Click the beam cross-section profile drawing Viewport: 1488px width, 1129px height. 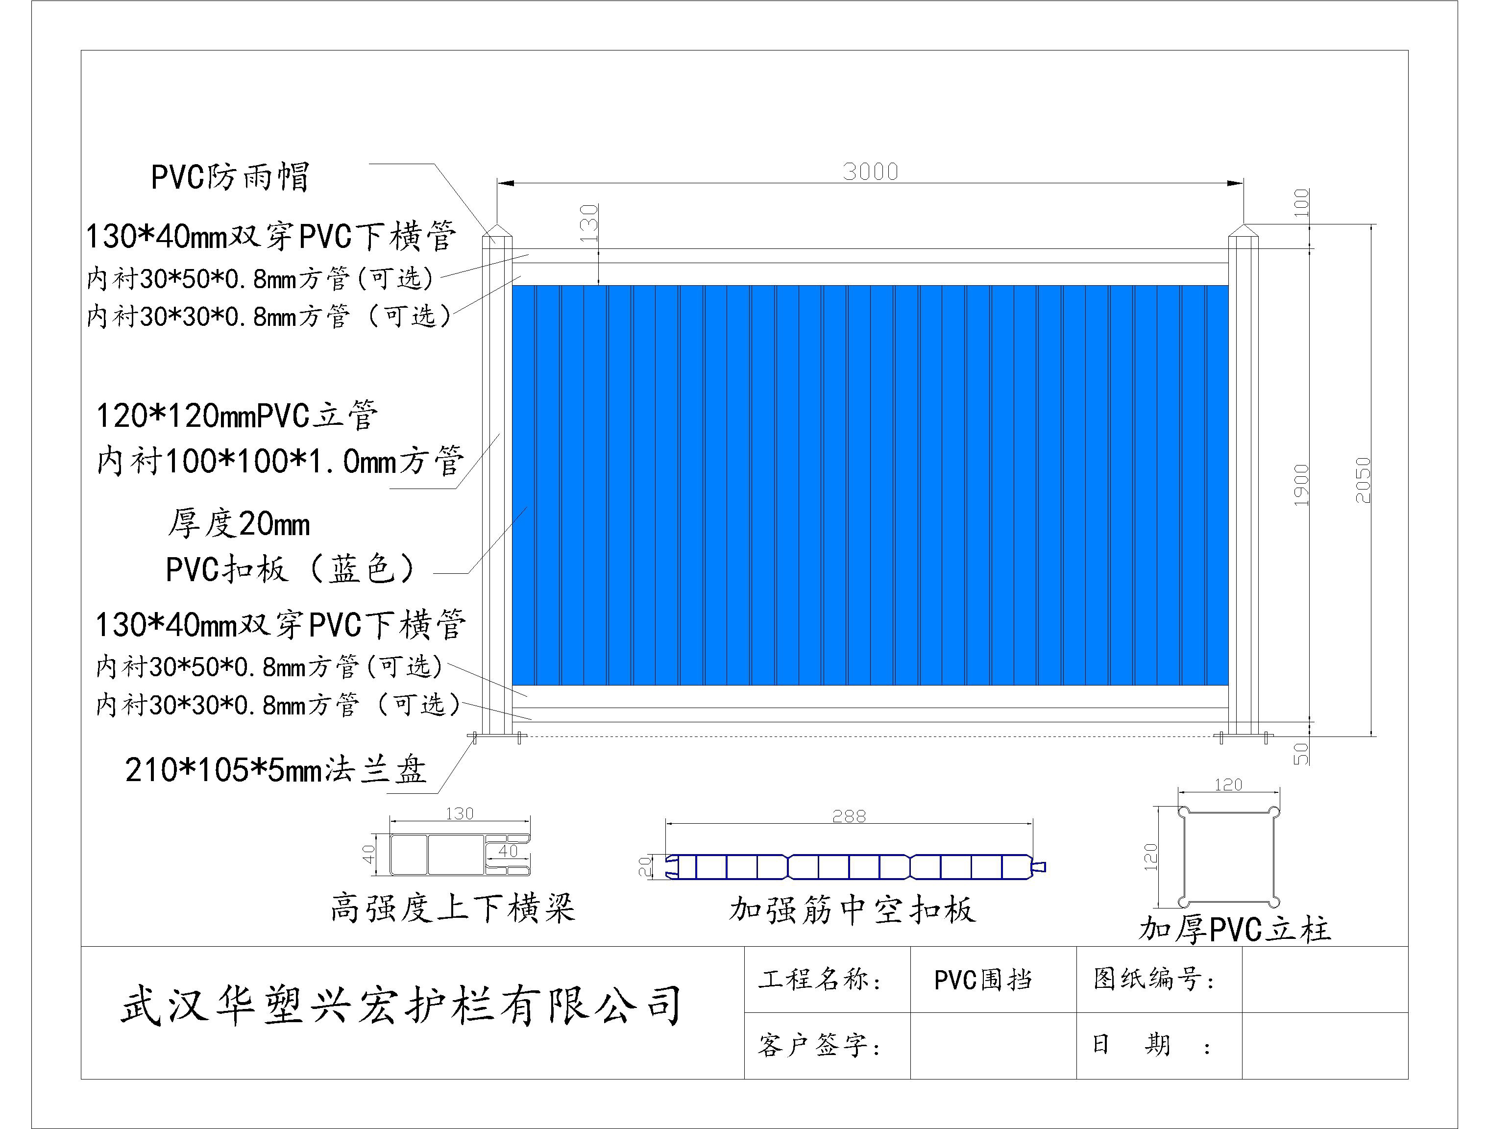[x=460, y=855]
